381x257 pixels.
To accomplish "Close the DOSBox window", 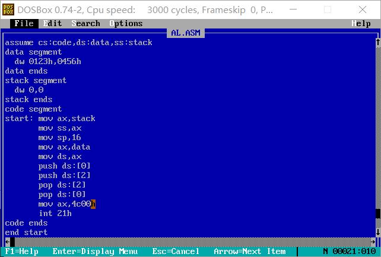I will [363, 9].
